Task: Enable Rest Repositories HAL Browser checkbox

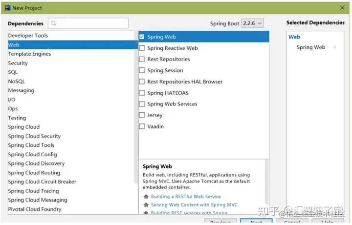Action: 142,82
